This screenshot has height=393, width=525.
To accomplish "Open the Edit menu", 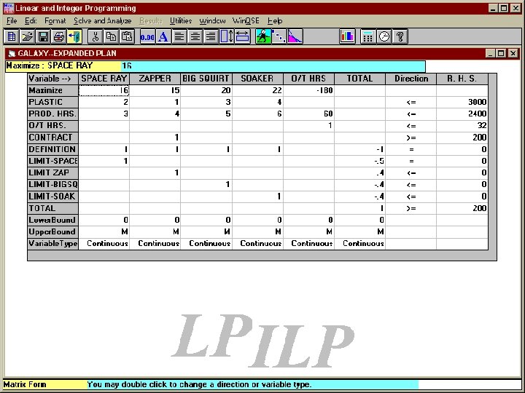I will click(x=31, y=20).
